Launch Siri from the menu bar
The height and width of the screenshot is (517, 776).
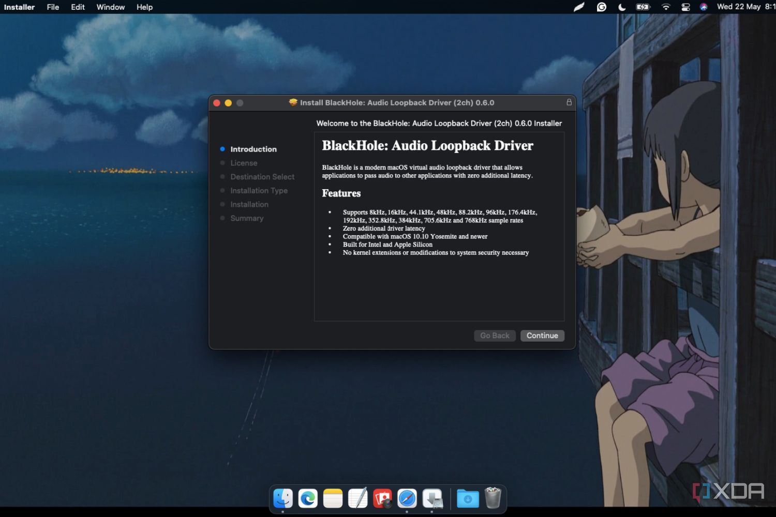coord(704,7)
